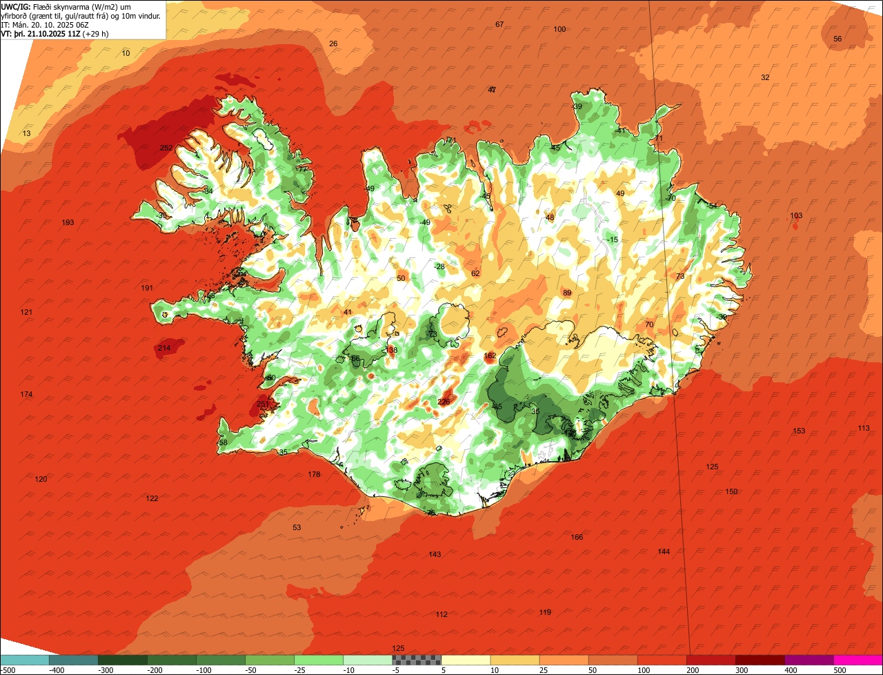This screenshot has width=883, height=675.
Task: Click the flux value 121 near the west edge
Action: [x=26, y=312]
